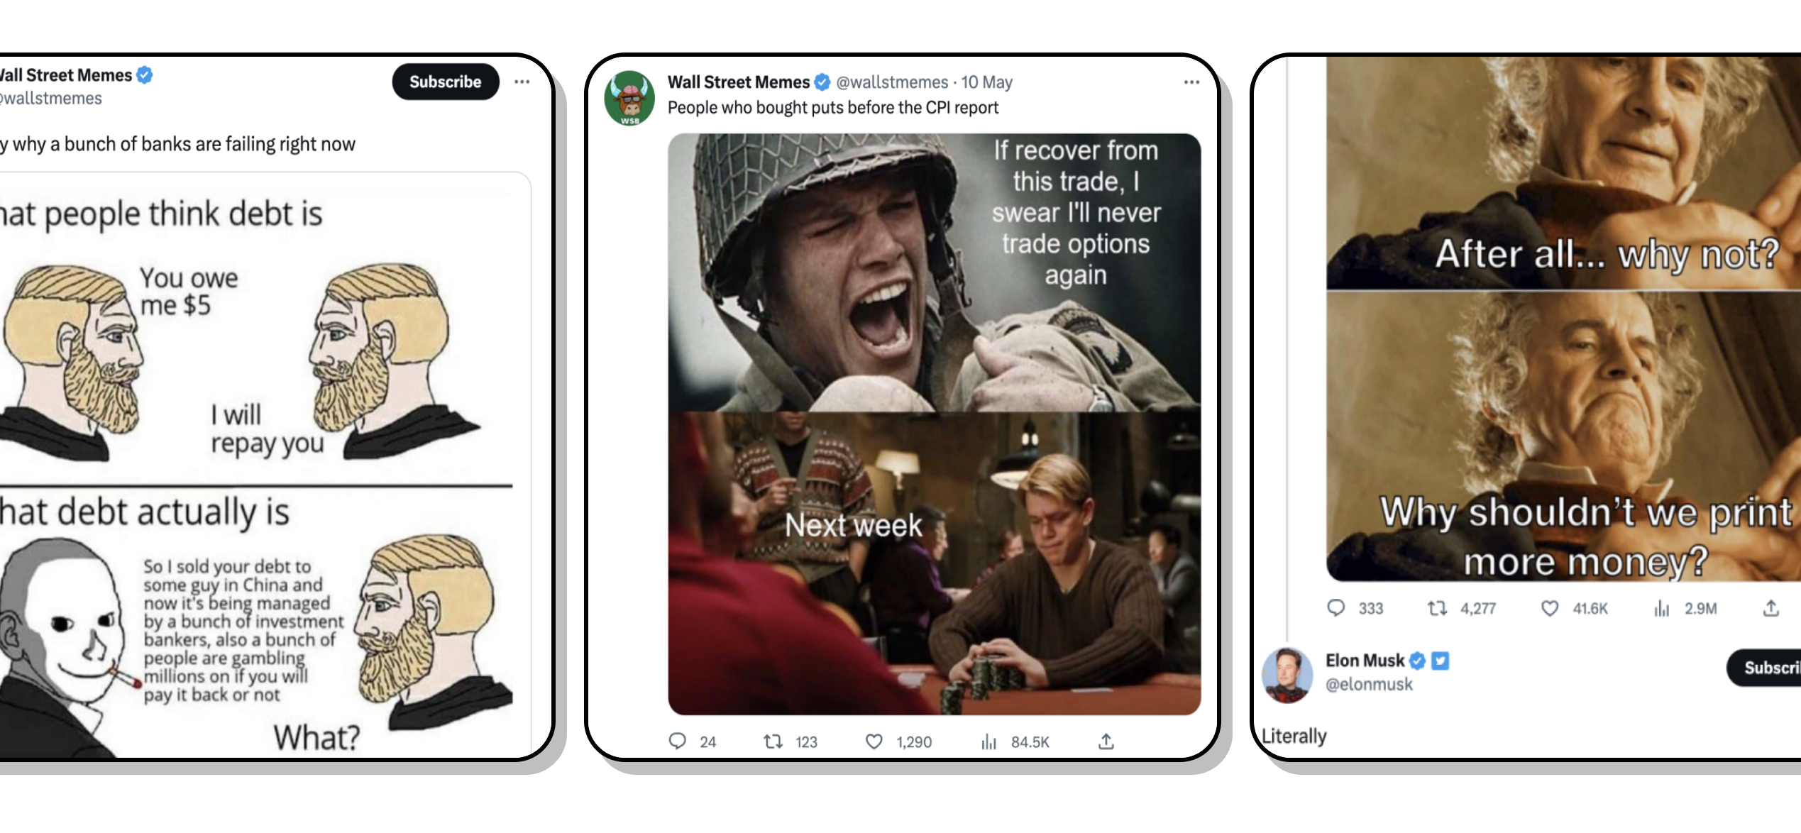
Task: Subscribe to Elon Musk's account
Action: coord(1767,668)
